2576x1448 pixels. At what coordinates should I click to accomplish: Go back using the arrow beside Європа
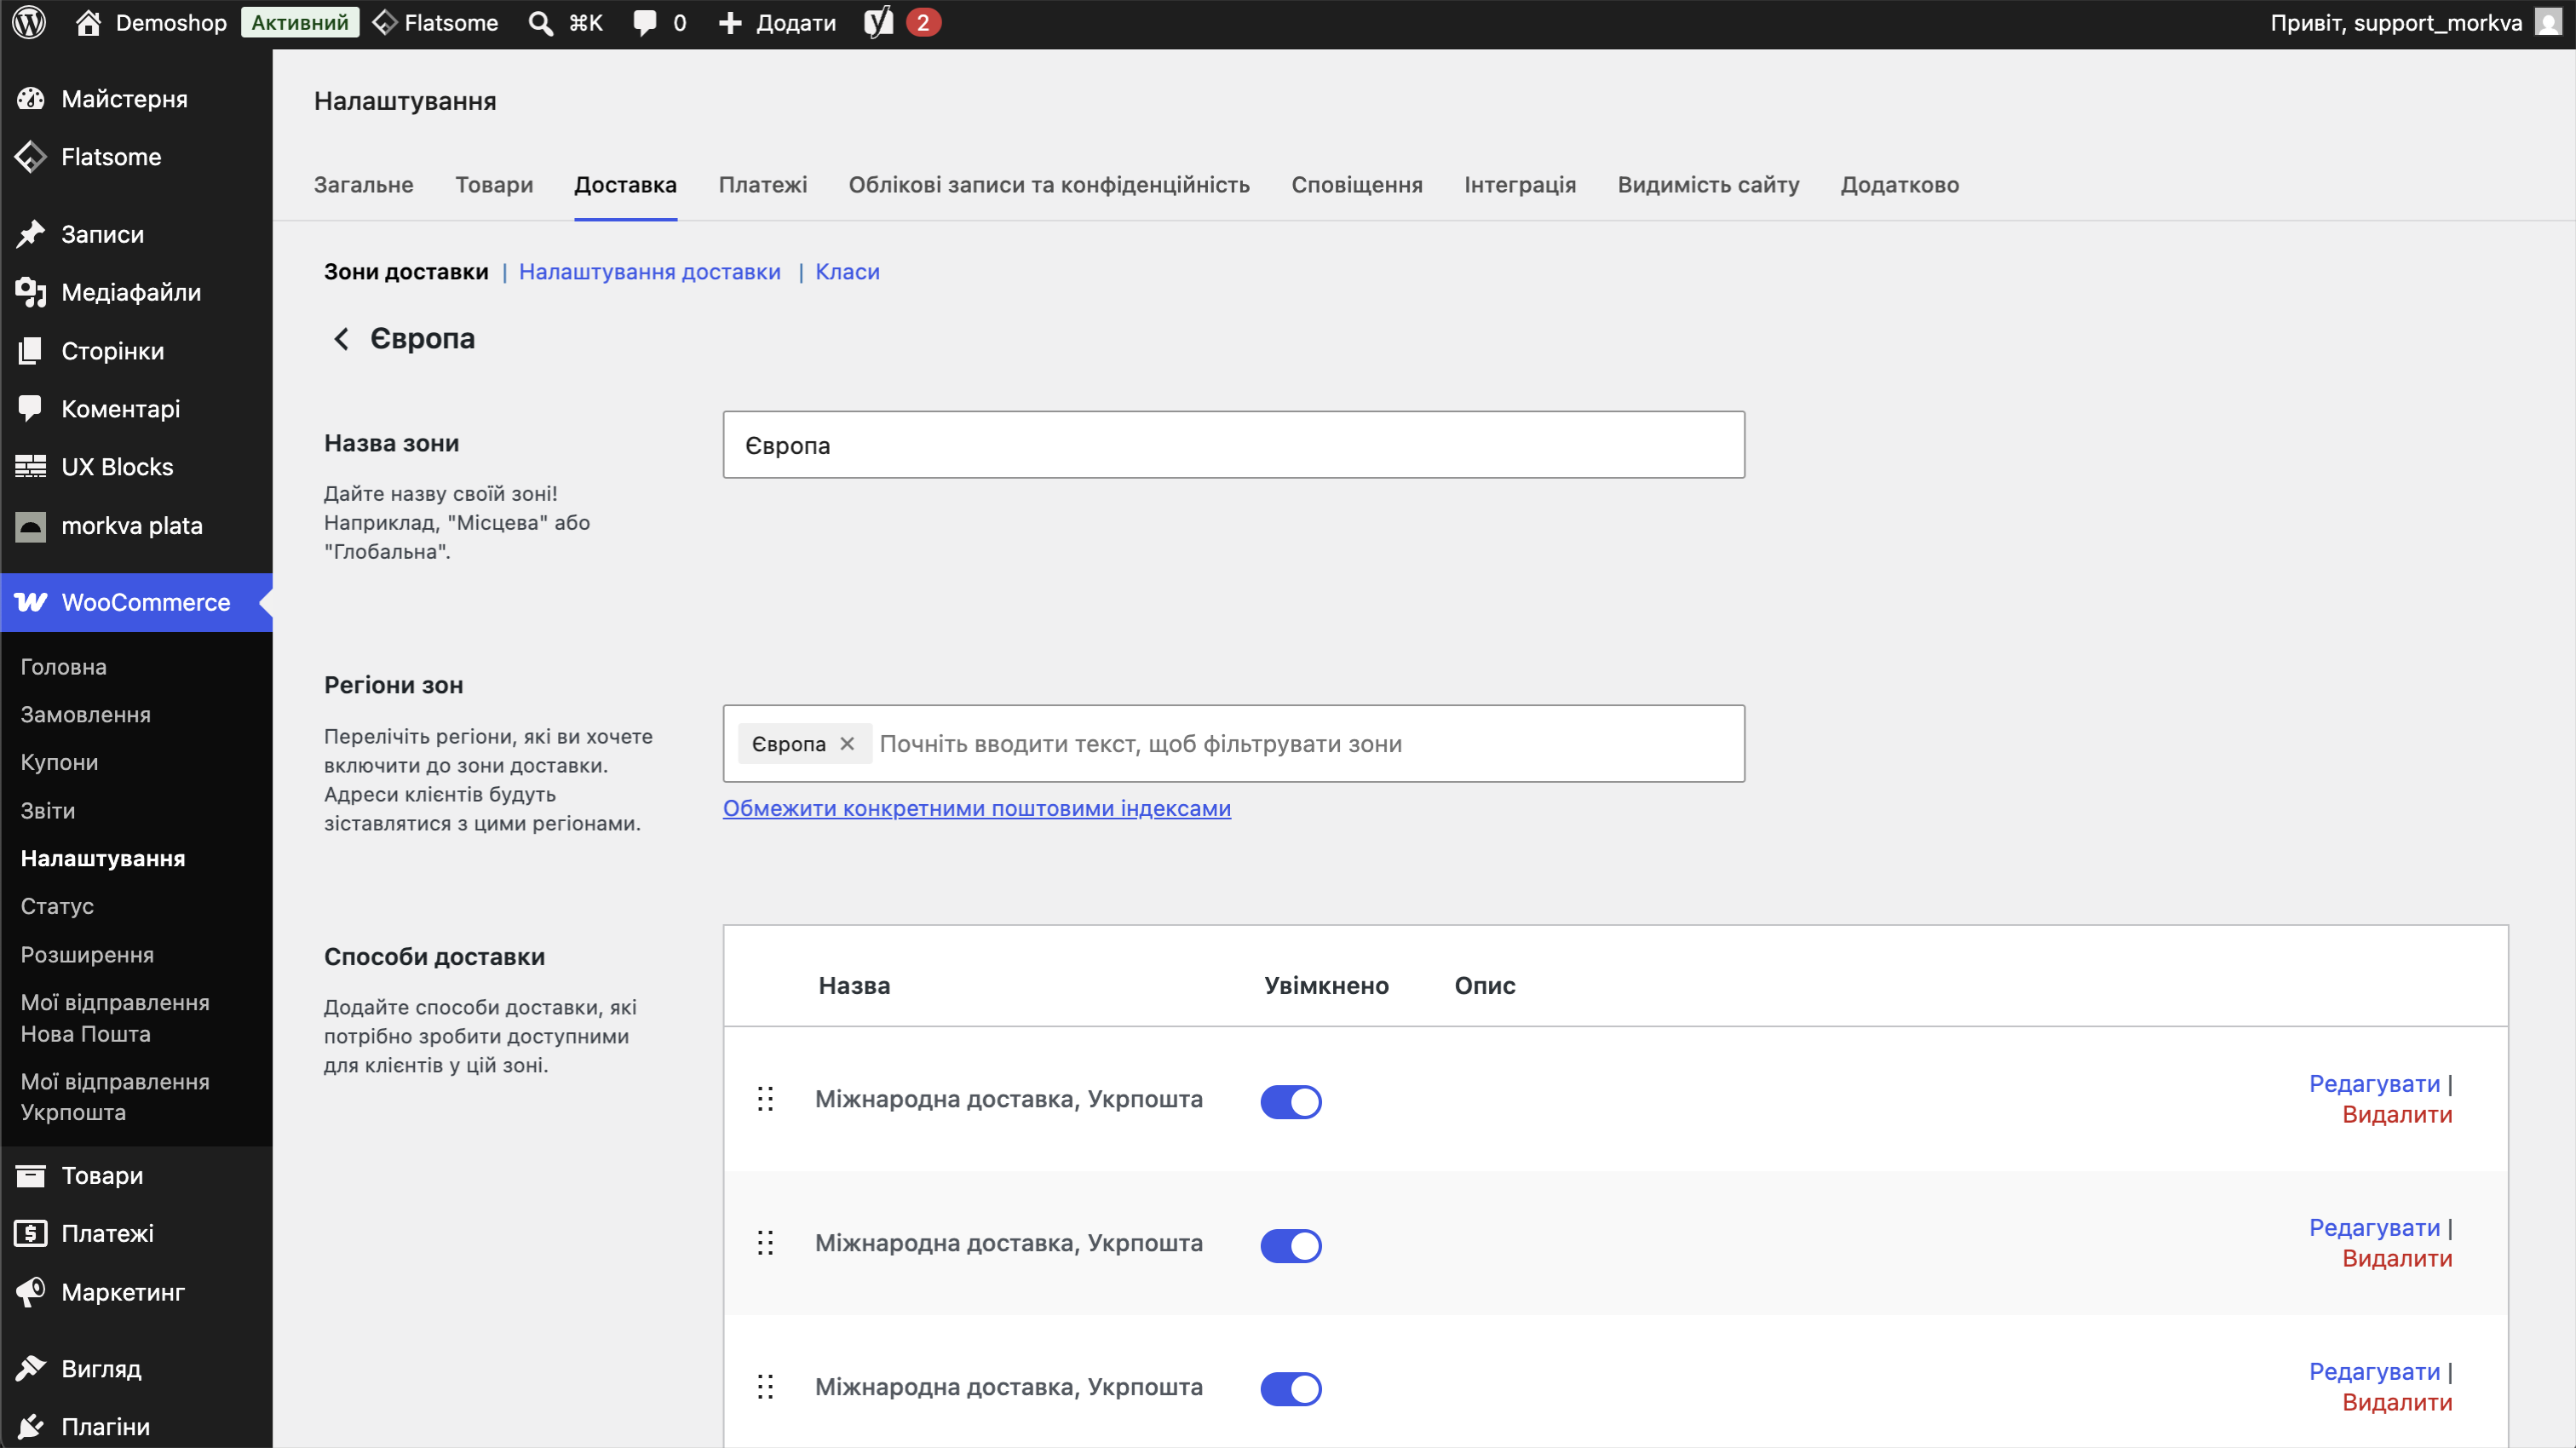coord(341,339)
